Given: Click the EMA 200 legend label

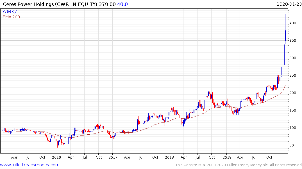Looking at the screenshot, I should [11, 17].
